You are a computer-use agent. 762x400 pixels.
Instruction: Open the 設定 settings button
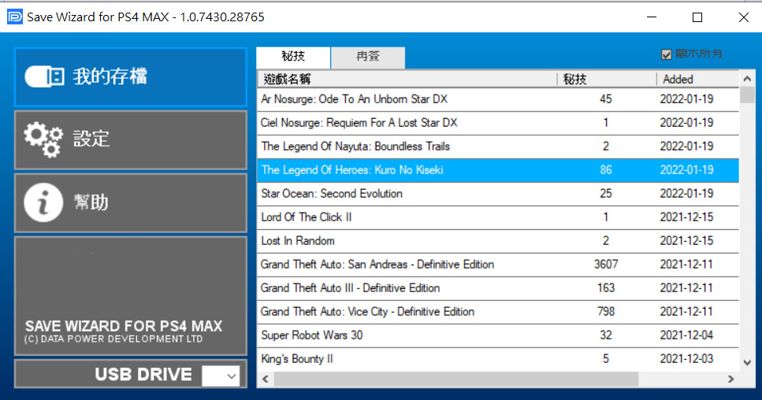(131, 140)
